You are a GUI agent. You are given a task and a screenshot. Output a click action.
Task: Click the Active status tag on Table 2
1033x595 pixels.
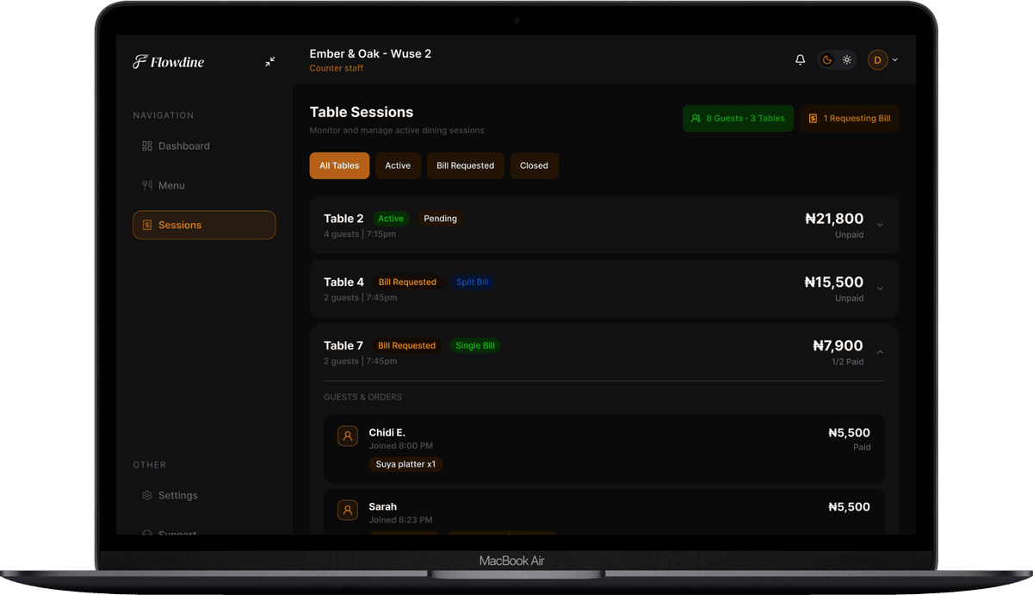[391, 219]
